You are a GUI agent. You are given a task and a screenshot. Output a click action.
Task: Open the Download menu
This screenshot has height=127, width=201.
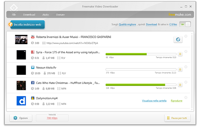(x=29, y=14)
